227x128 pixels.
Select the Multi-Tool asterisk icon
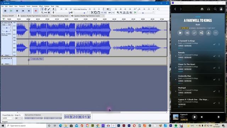point(49,12)
